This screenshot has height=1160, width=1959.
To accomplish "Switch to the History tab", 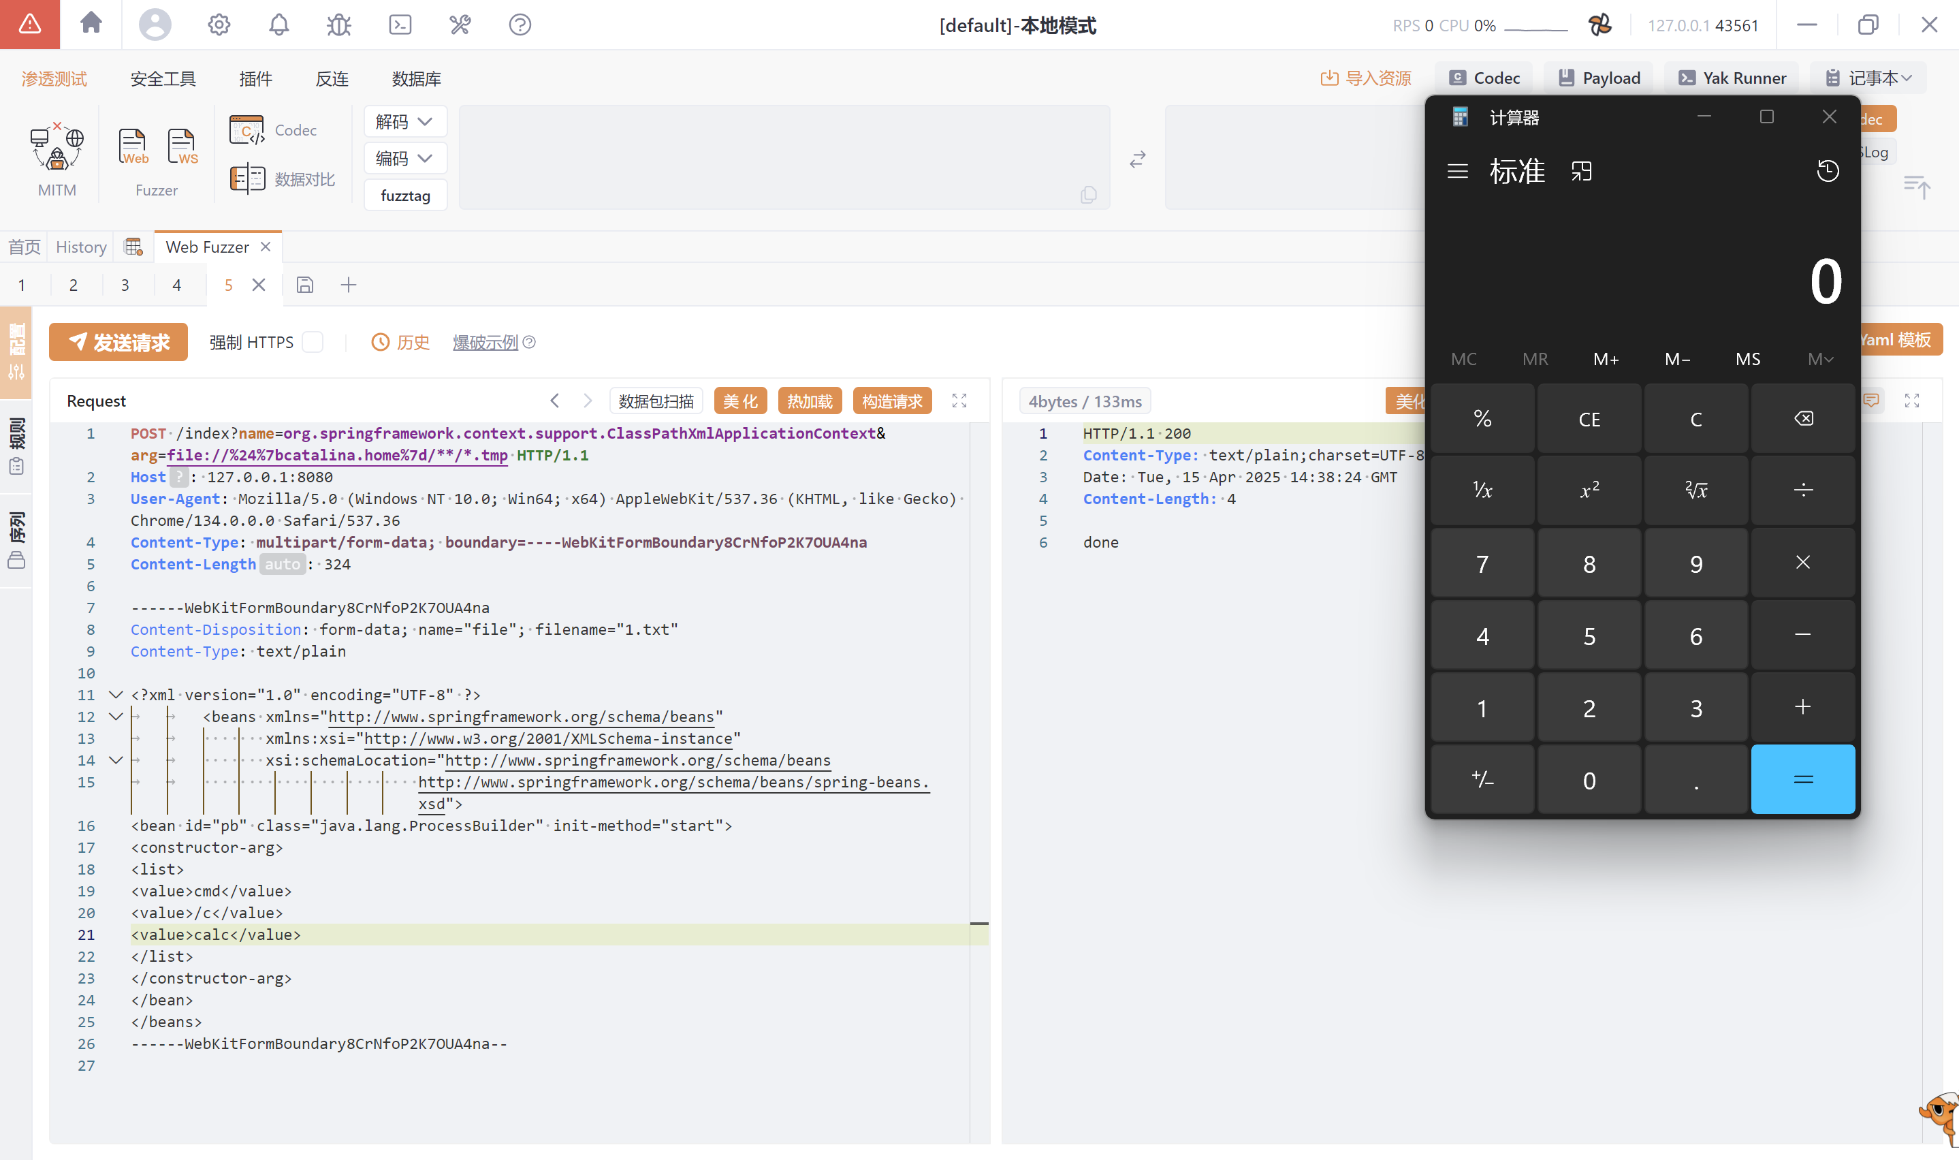I will [80, 247].
